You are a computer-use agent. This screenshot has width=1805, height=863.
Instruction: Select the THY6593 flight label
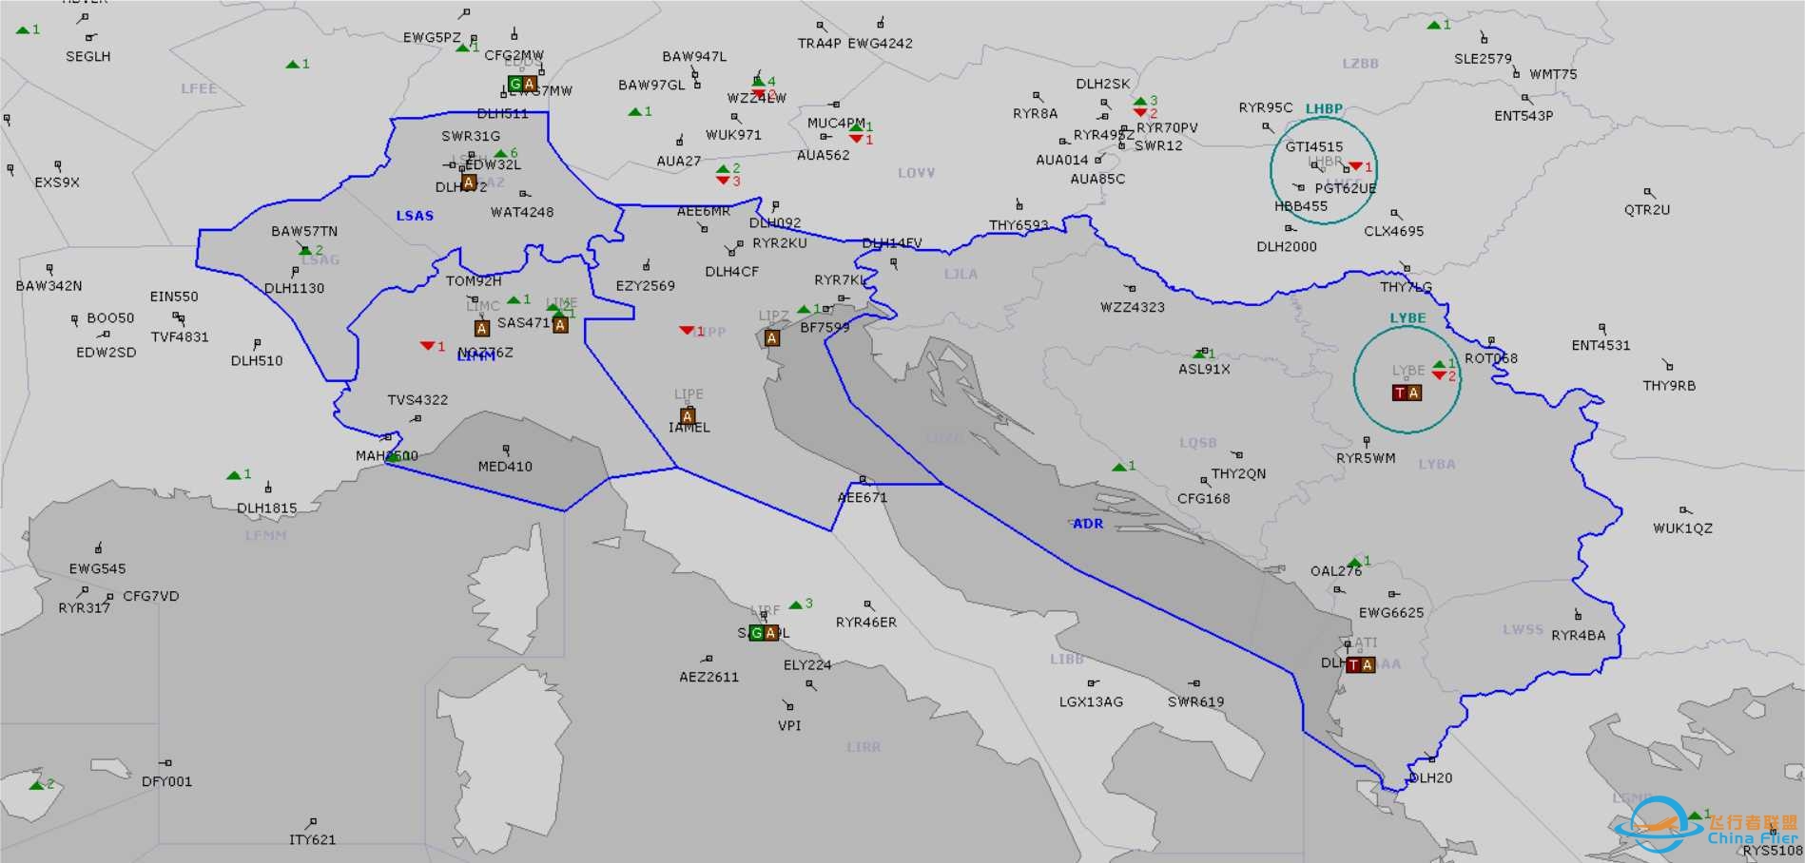tap(1019, 225)
